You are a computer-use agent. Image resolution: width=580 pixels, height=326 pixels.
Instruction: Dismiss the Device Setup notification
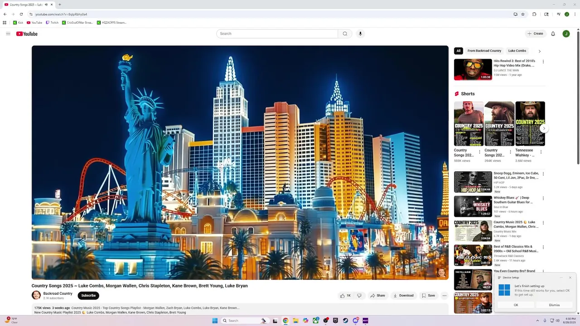pyautogui.click(x=554, y=305)
